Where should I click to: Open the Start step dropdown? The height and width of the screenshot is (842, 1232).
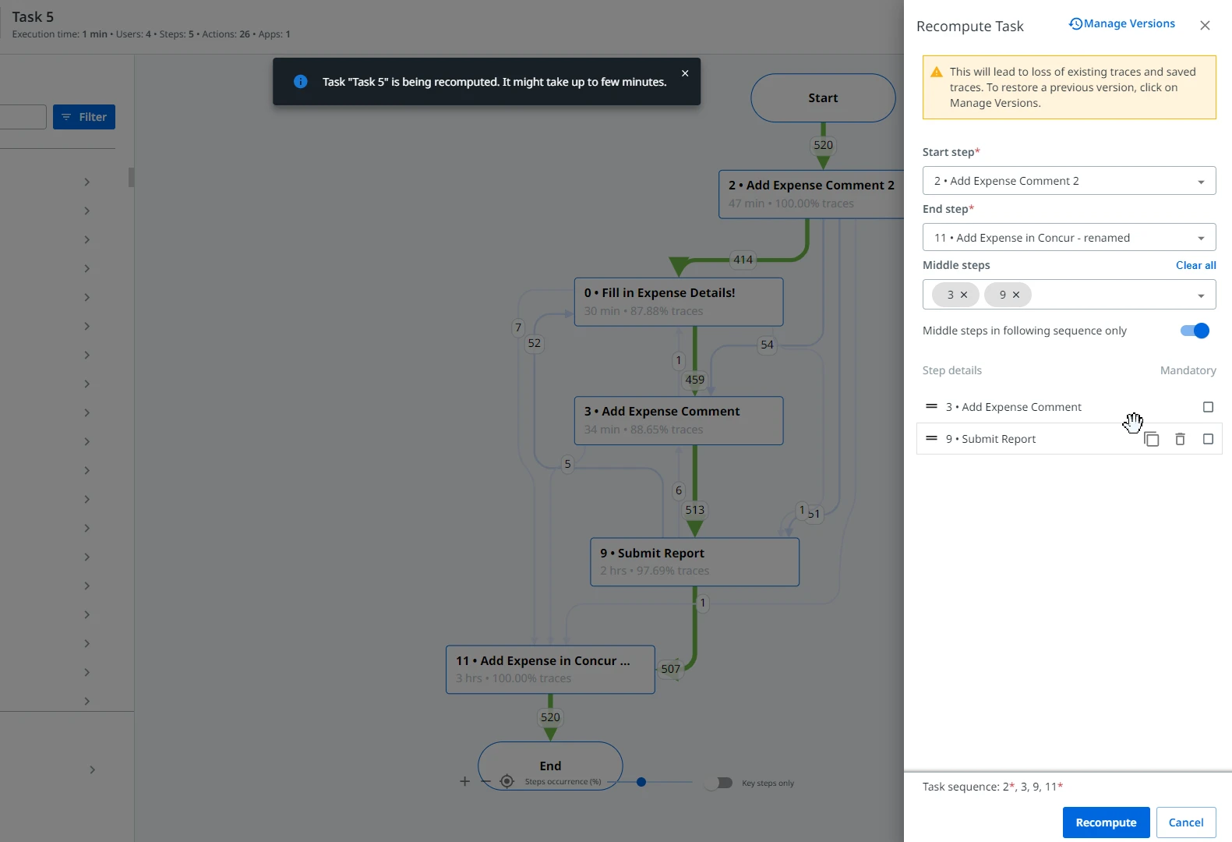pyautogui.click(x=1069, y=181)
